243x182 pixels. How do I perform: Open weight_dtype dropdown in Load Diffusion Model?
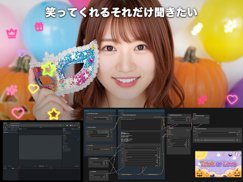click(x=99, y=119)
